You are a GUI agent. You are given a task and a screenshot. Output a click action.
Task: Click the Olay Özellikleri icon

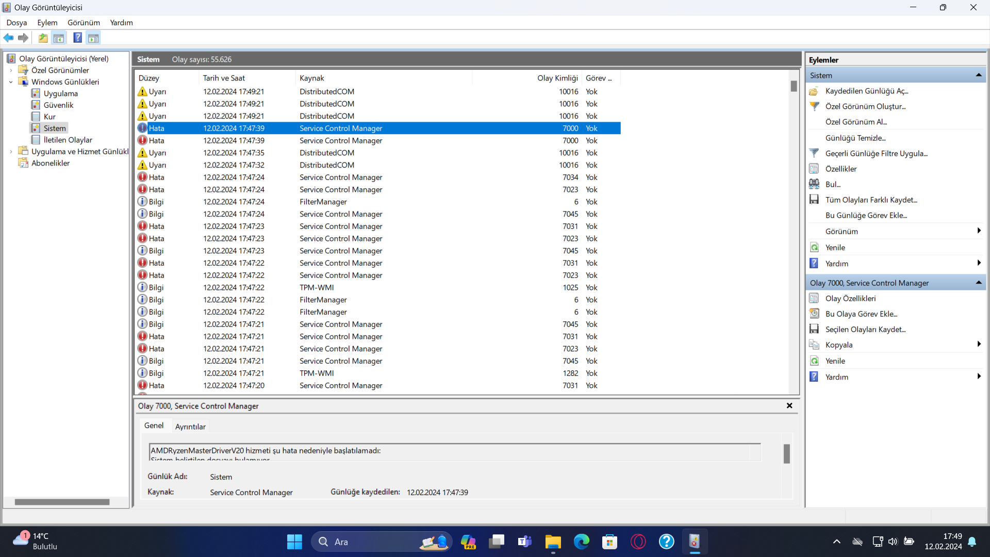click(814, 298)
